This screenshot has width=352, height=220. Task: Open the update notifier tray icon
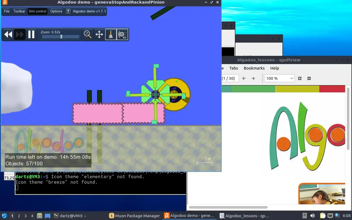(337, 216)
